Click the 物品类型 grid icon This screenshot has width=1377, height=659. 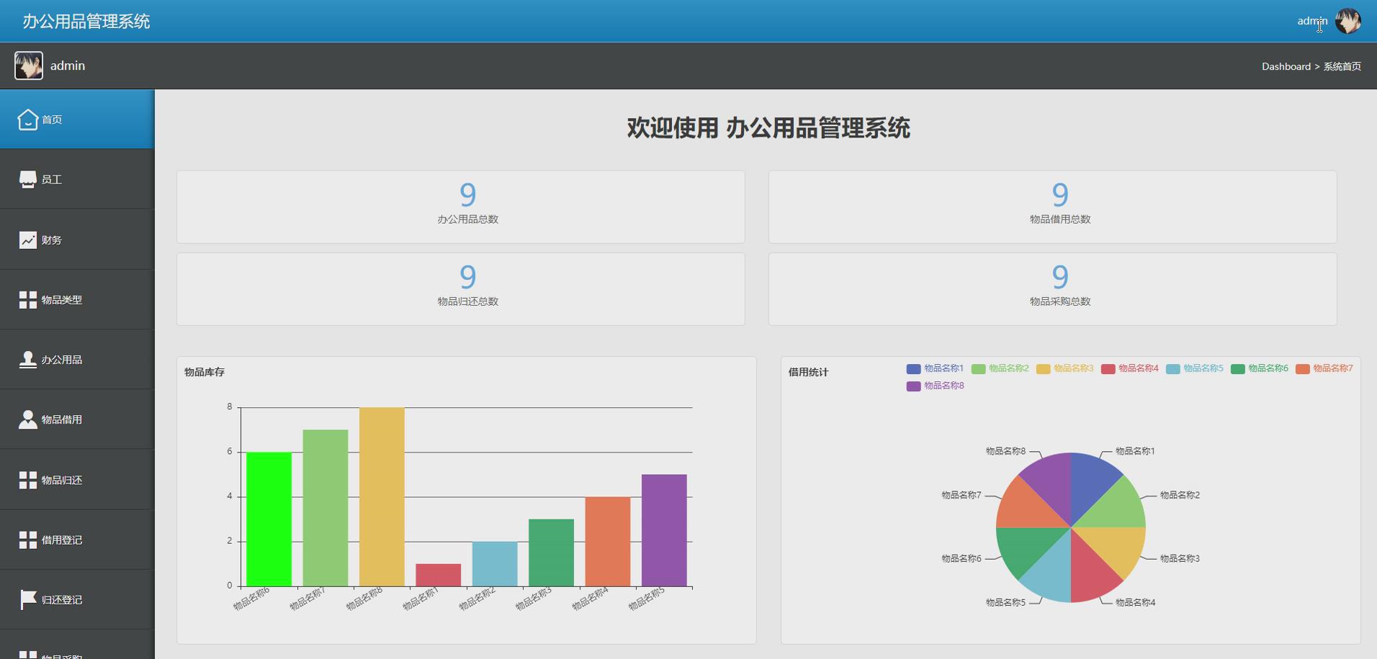point(27,300)
